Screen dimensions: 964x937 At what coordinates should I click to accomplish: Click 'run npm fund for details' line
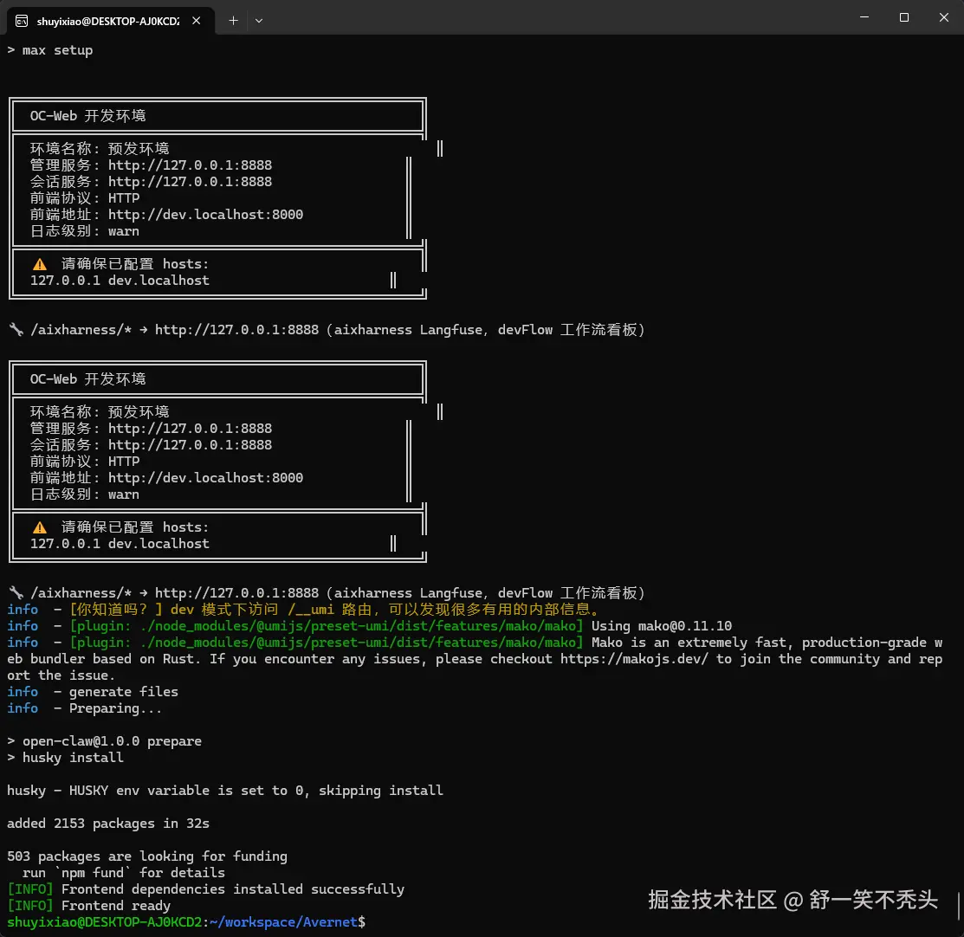click(124, 872)
